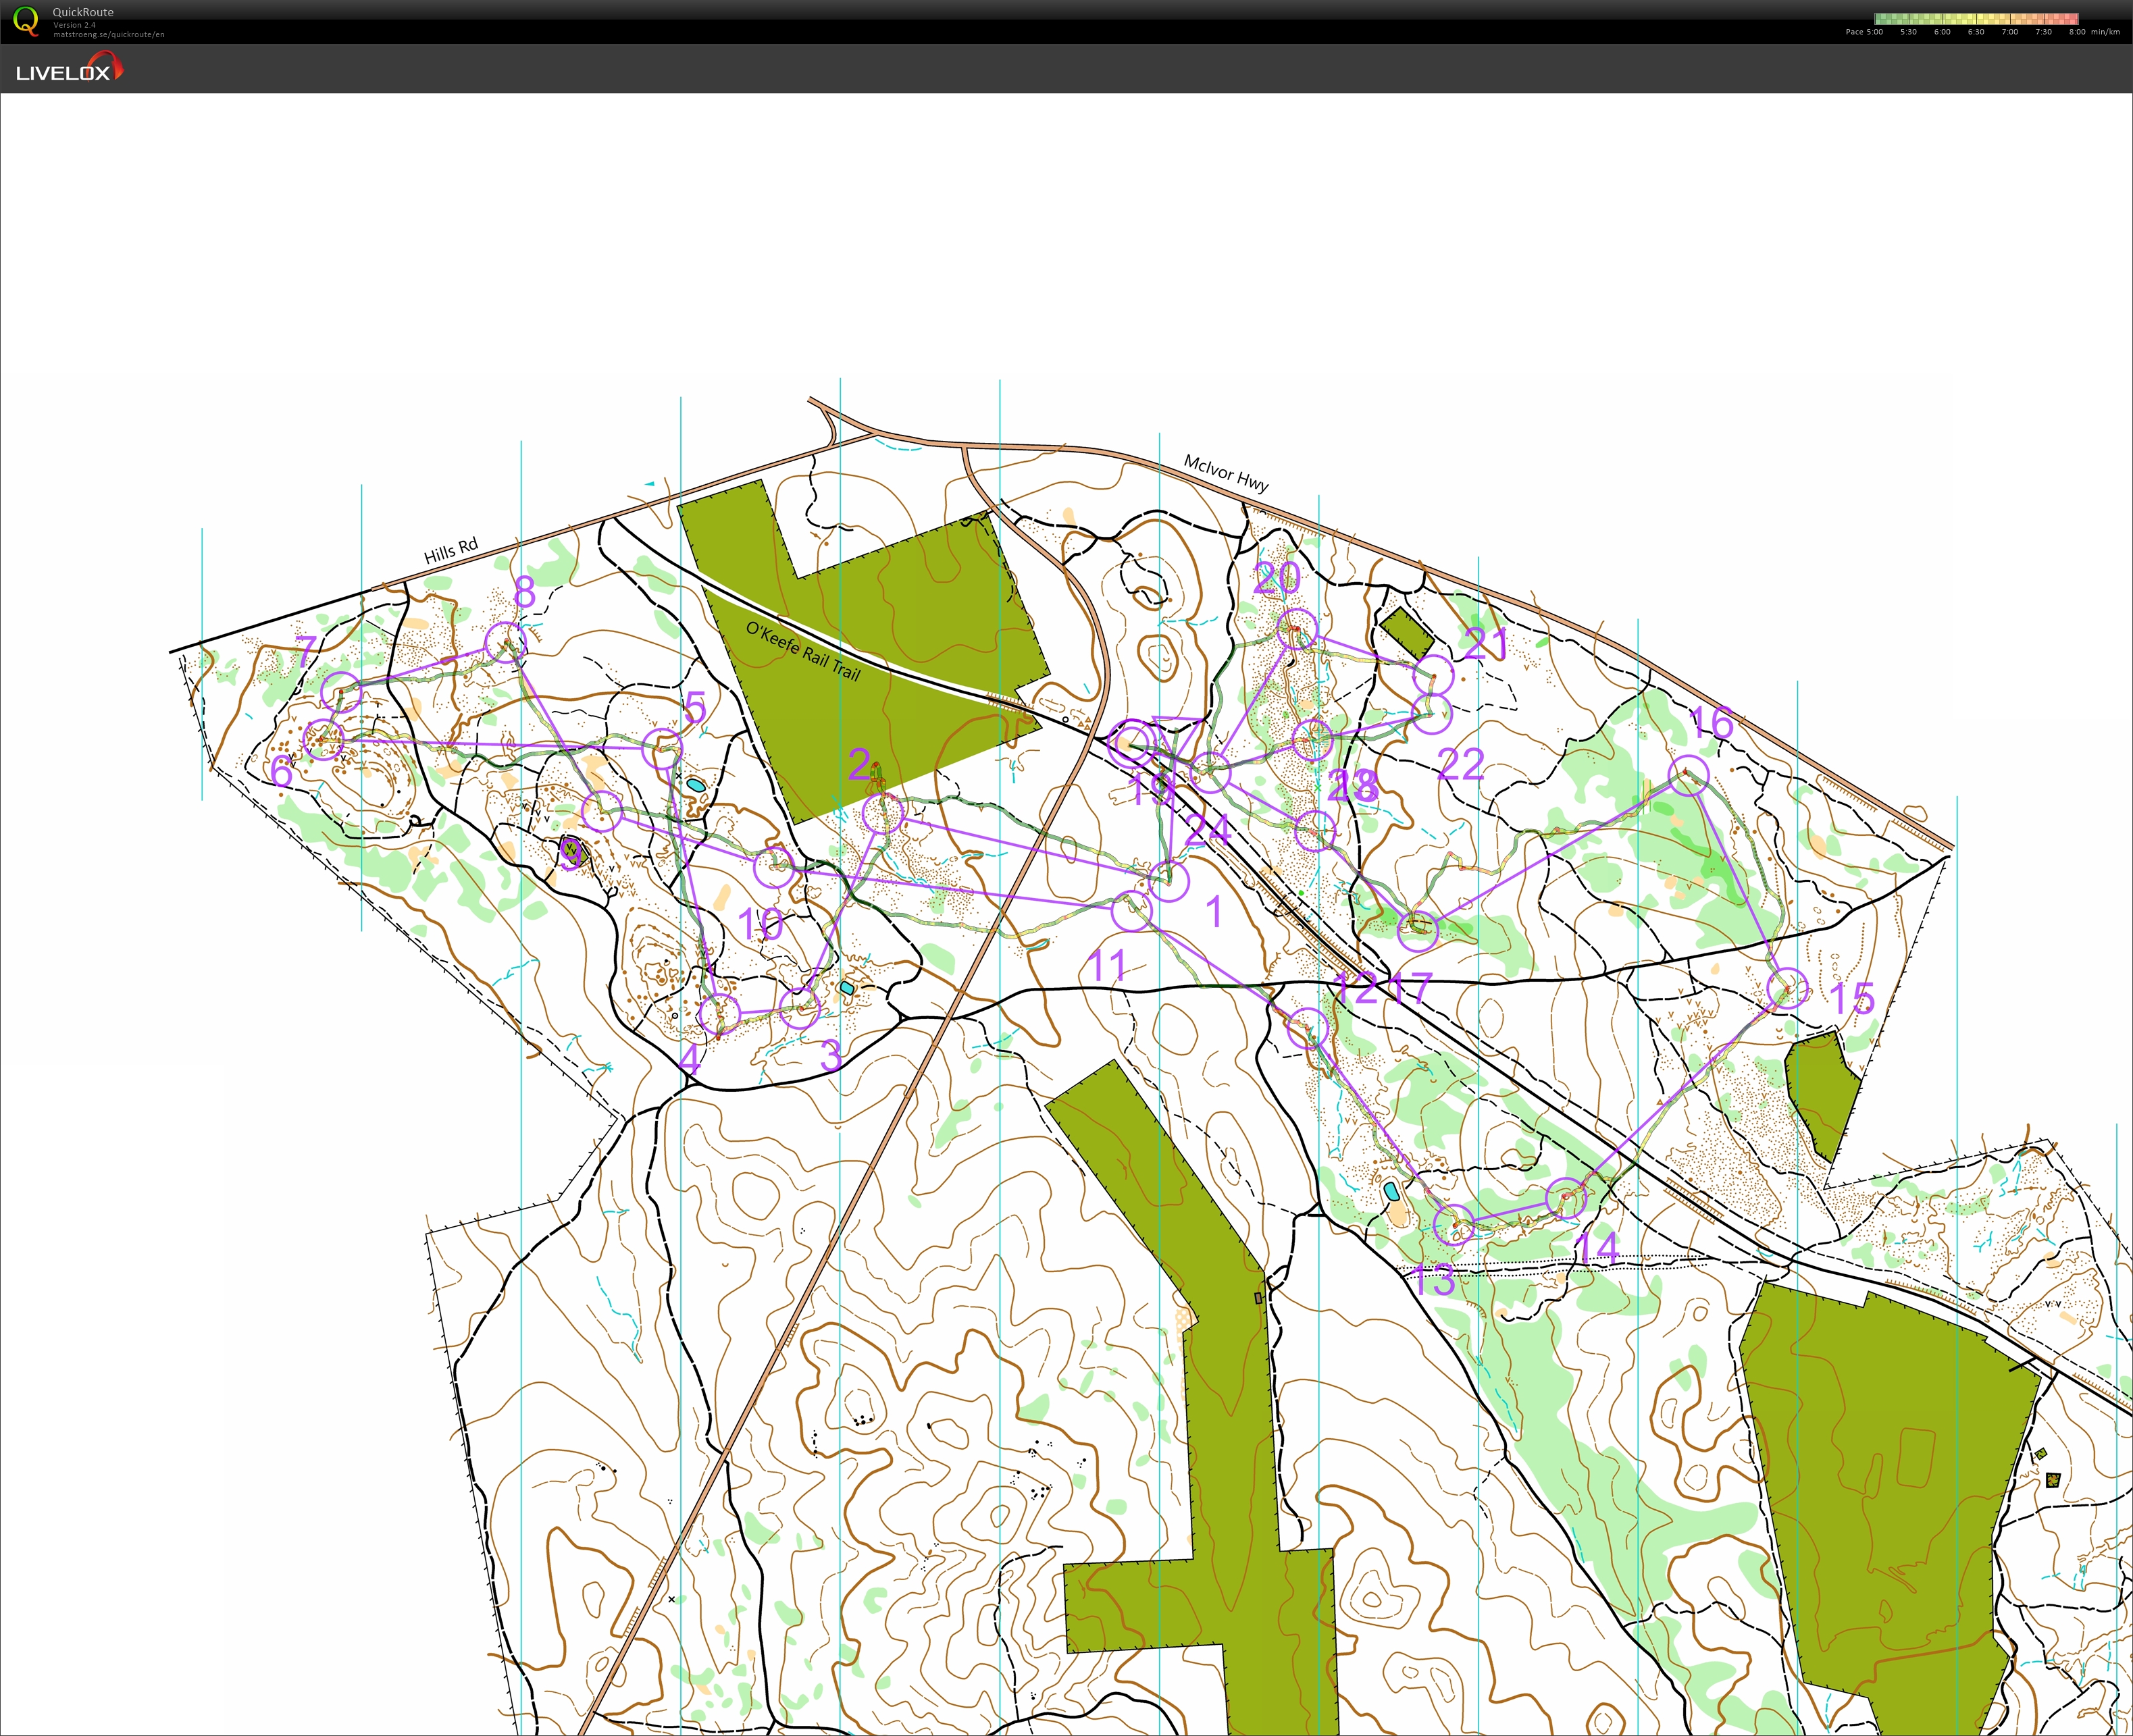Screen dimensions: 2133x1736
Task: Select control circle number 2
Action: click(883, 814)
